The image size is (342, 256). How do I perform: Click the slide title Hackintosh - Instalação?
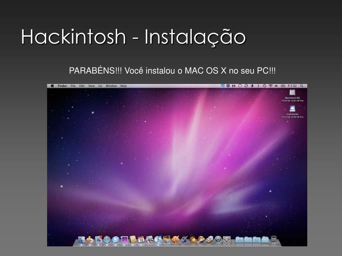click(133, 37)
